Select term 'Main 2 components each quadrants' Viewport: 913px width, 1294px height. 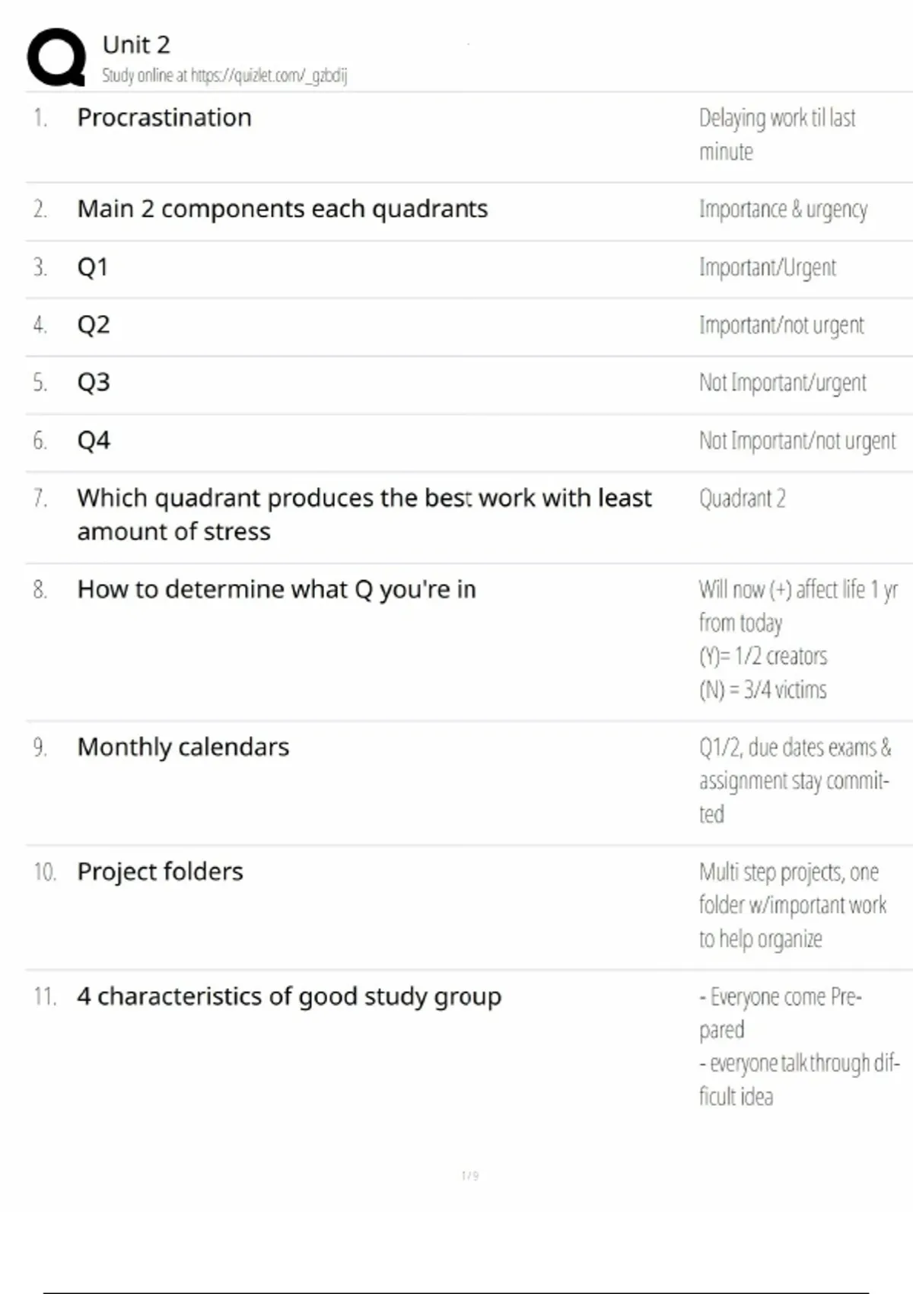pos(282,209)
